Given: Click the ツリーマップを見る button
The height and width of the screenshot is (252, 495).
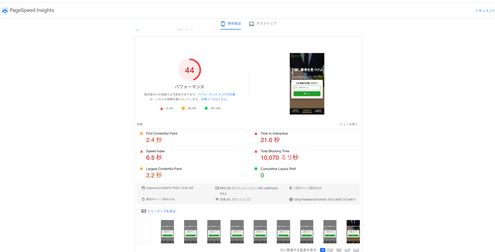Looking at the screenshot, I should [x=158, y=211].
